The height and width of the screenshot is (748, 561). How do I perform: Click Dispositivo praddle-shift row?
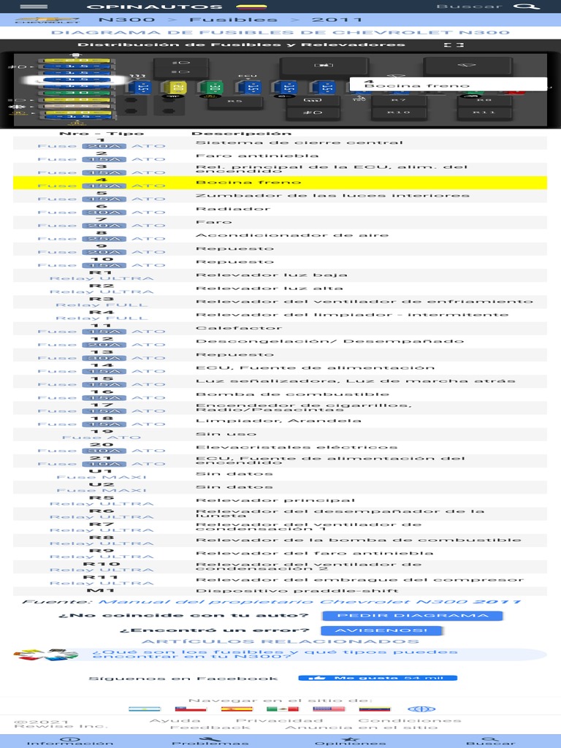(x=280, y=590)
